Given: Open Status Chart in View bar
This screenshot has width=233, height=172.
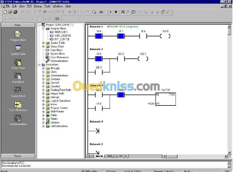Looking at the screenshot, I should point(18,64).
